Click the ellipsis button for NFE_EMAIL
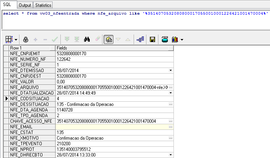 tap(170, 127)
